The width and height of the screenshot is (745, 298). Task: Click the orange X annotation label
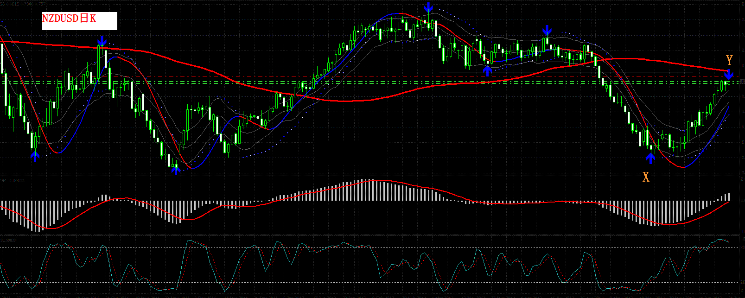646,177
